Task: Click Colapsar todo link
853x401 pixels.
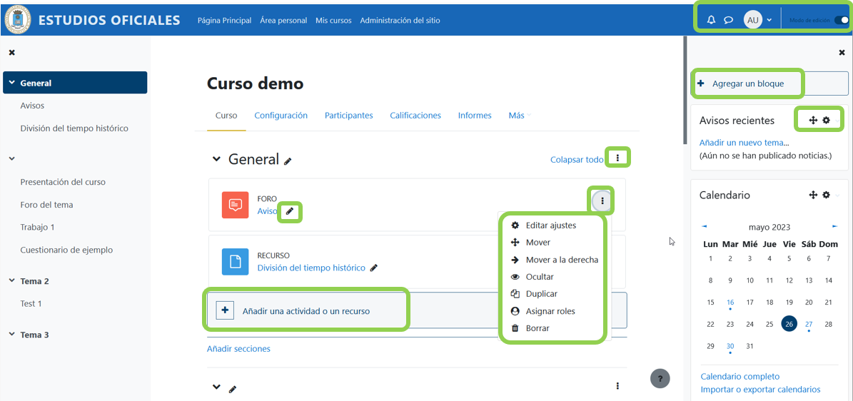Action: tap(577, 159)
